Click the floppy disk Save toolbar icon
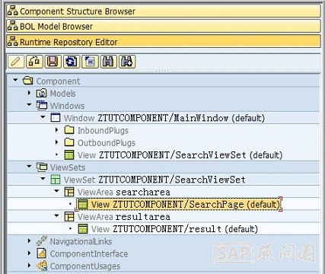This screenshot has width=325, height=274. click(x=53, y=62)
